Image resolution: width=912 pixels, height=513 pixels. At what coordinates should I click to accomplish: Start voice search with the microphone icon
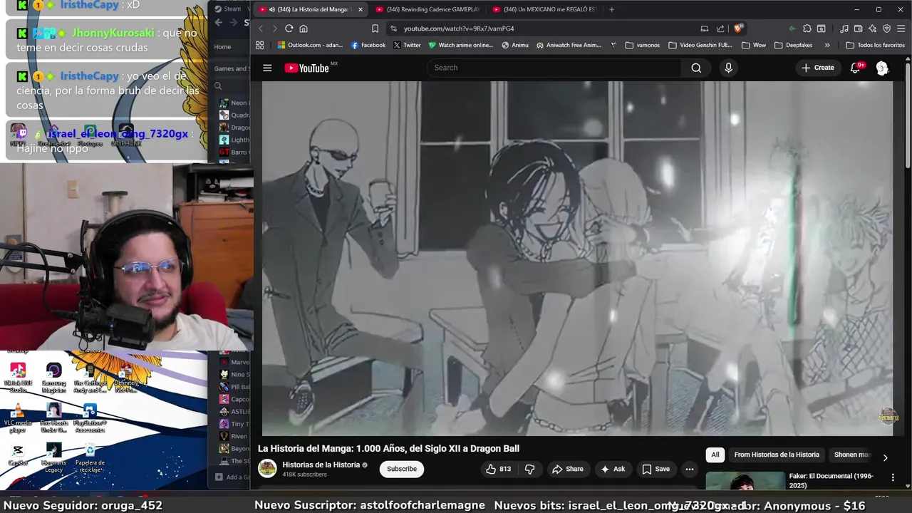[728, 68]
